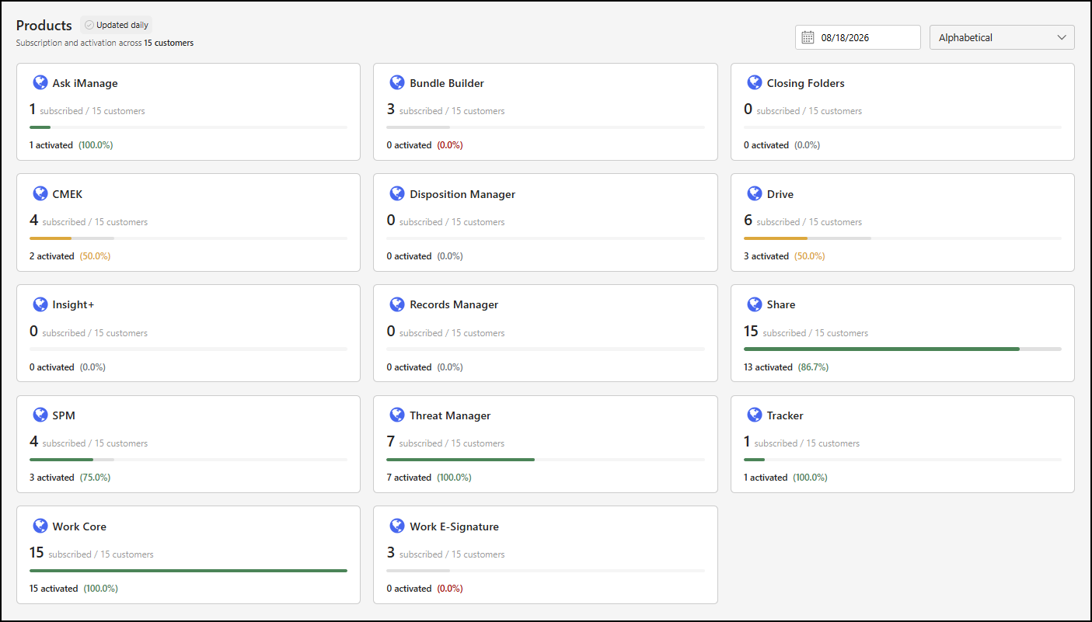Viewport: 1092px width, 622px height.
Task: Click the red 0.0% on Work E-Signature card
Action: point(450,589)
